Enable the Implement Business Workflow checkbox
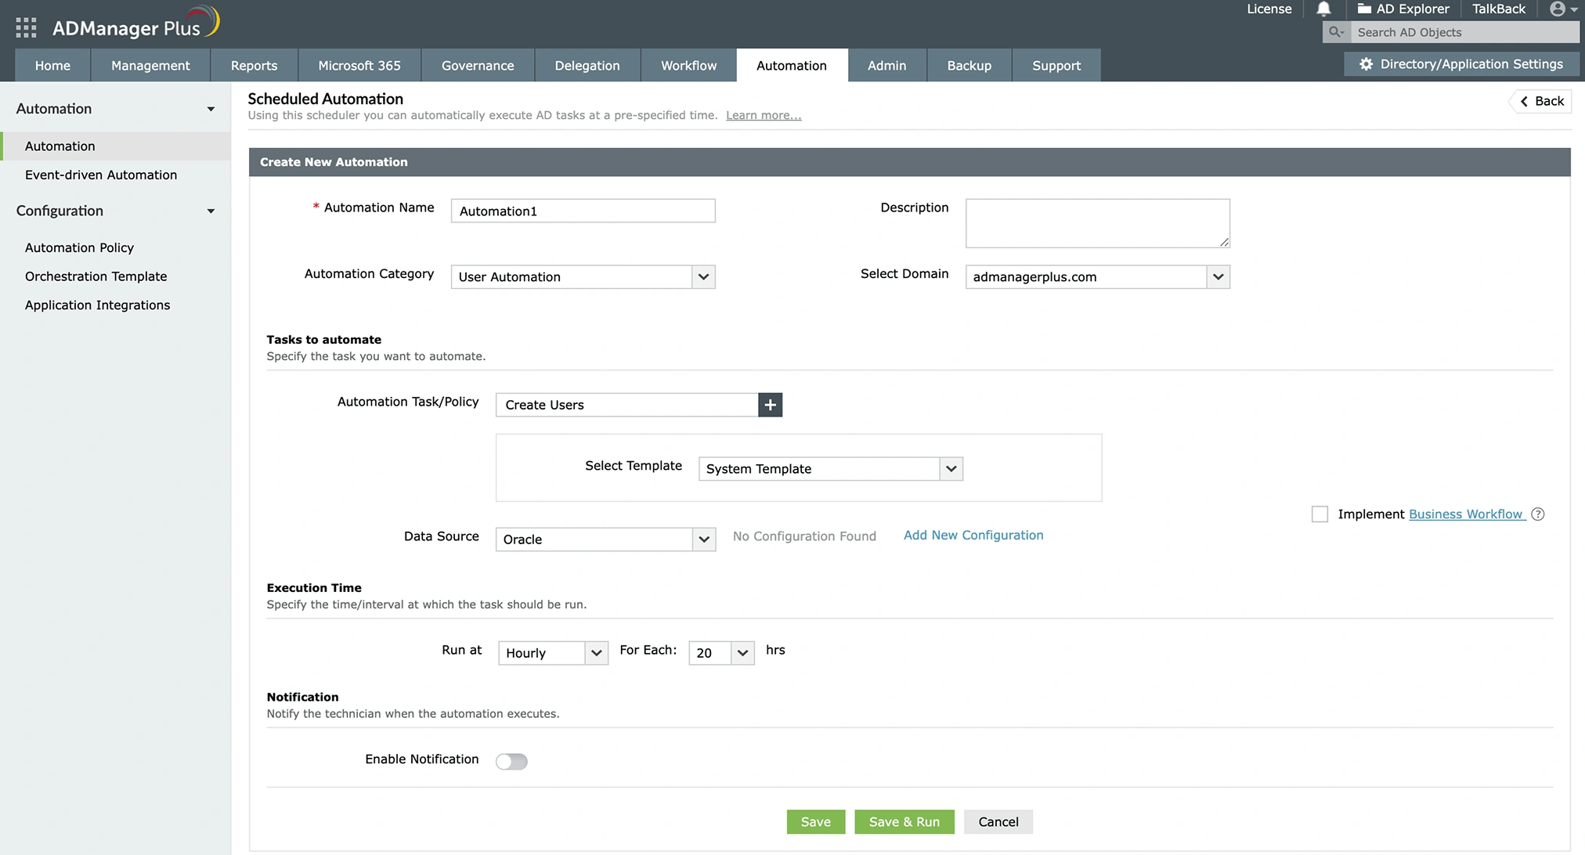1585x855 pixels. 1320,514
